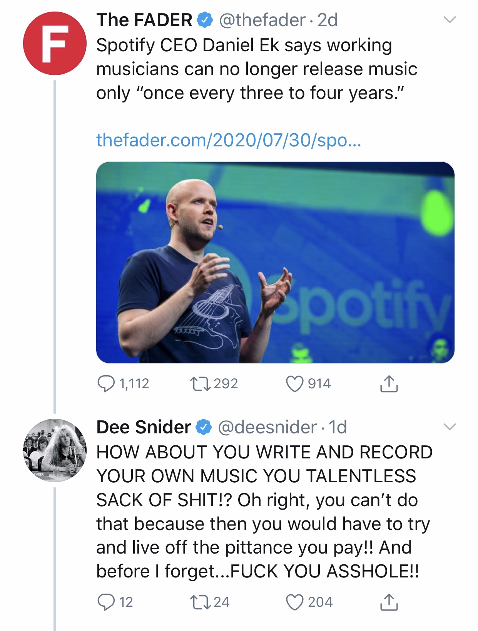Tap the Dee Snider display name

click(x=144, y=427)
